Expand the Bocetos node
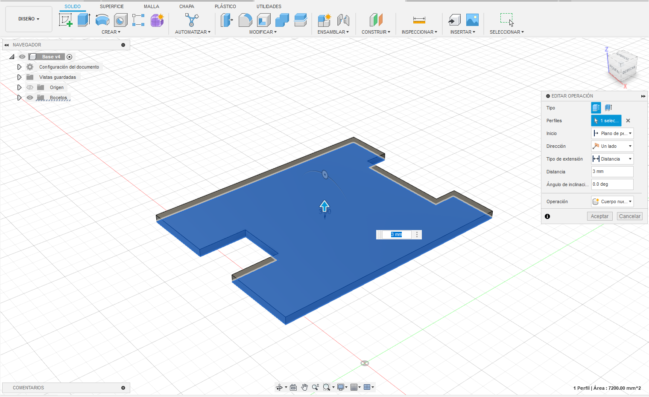This screenshot has height=397, width=649. 19,98
